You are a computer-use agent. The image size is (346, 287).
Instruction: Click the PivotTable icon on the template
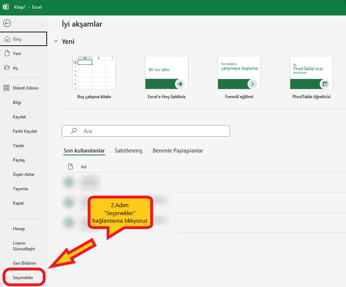point(325,84)
